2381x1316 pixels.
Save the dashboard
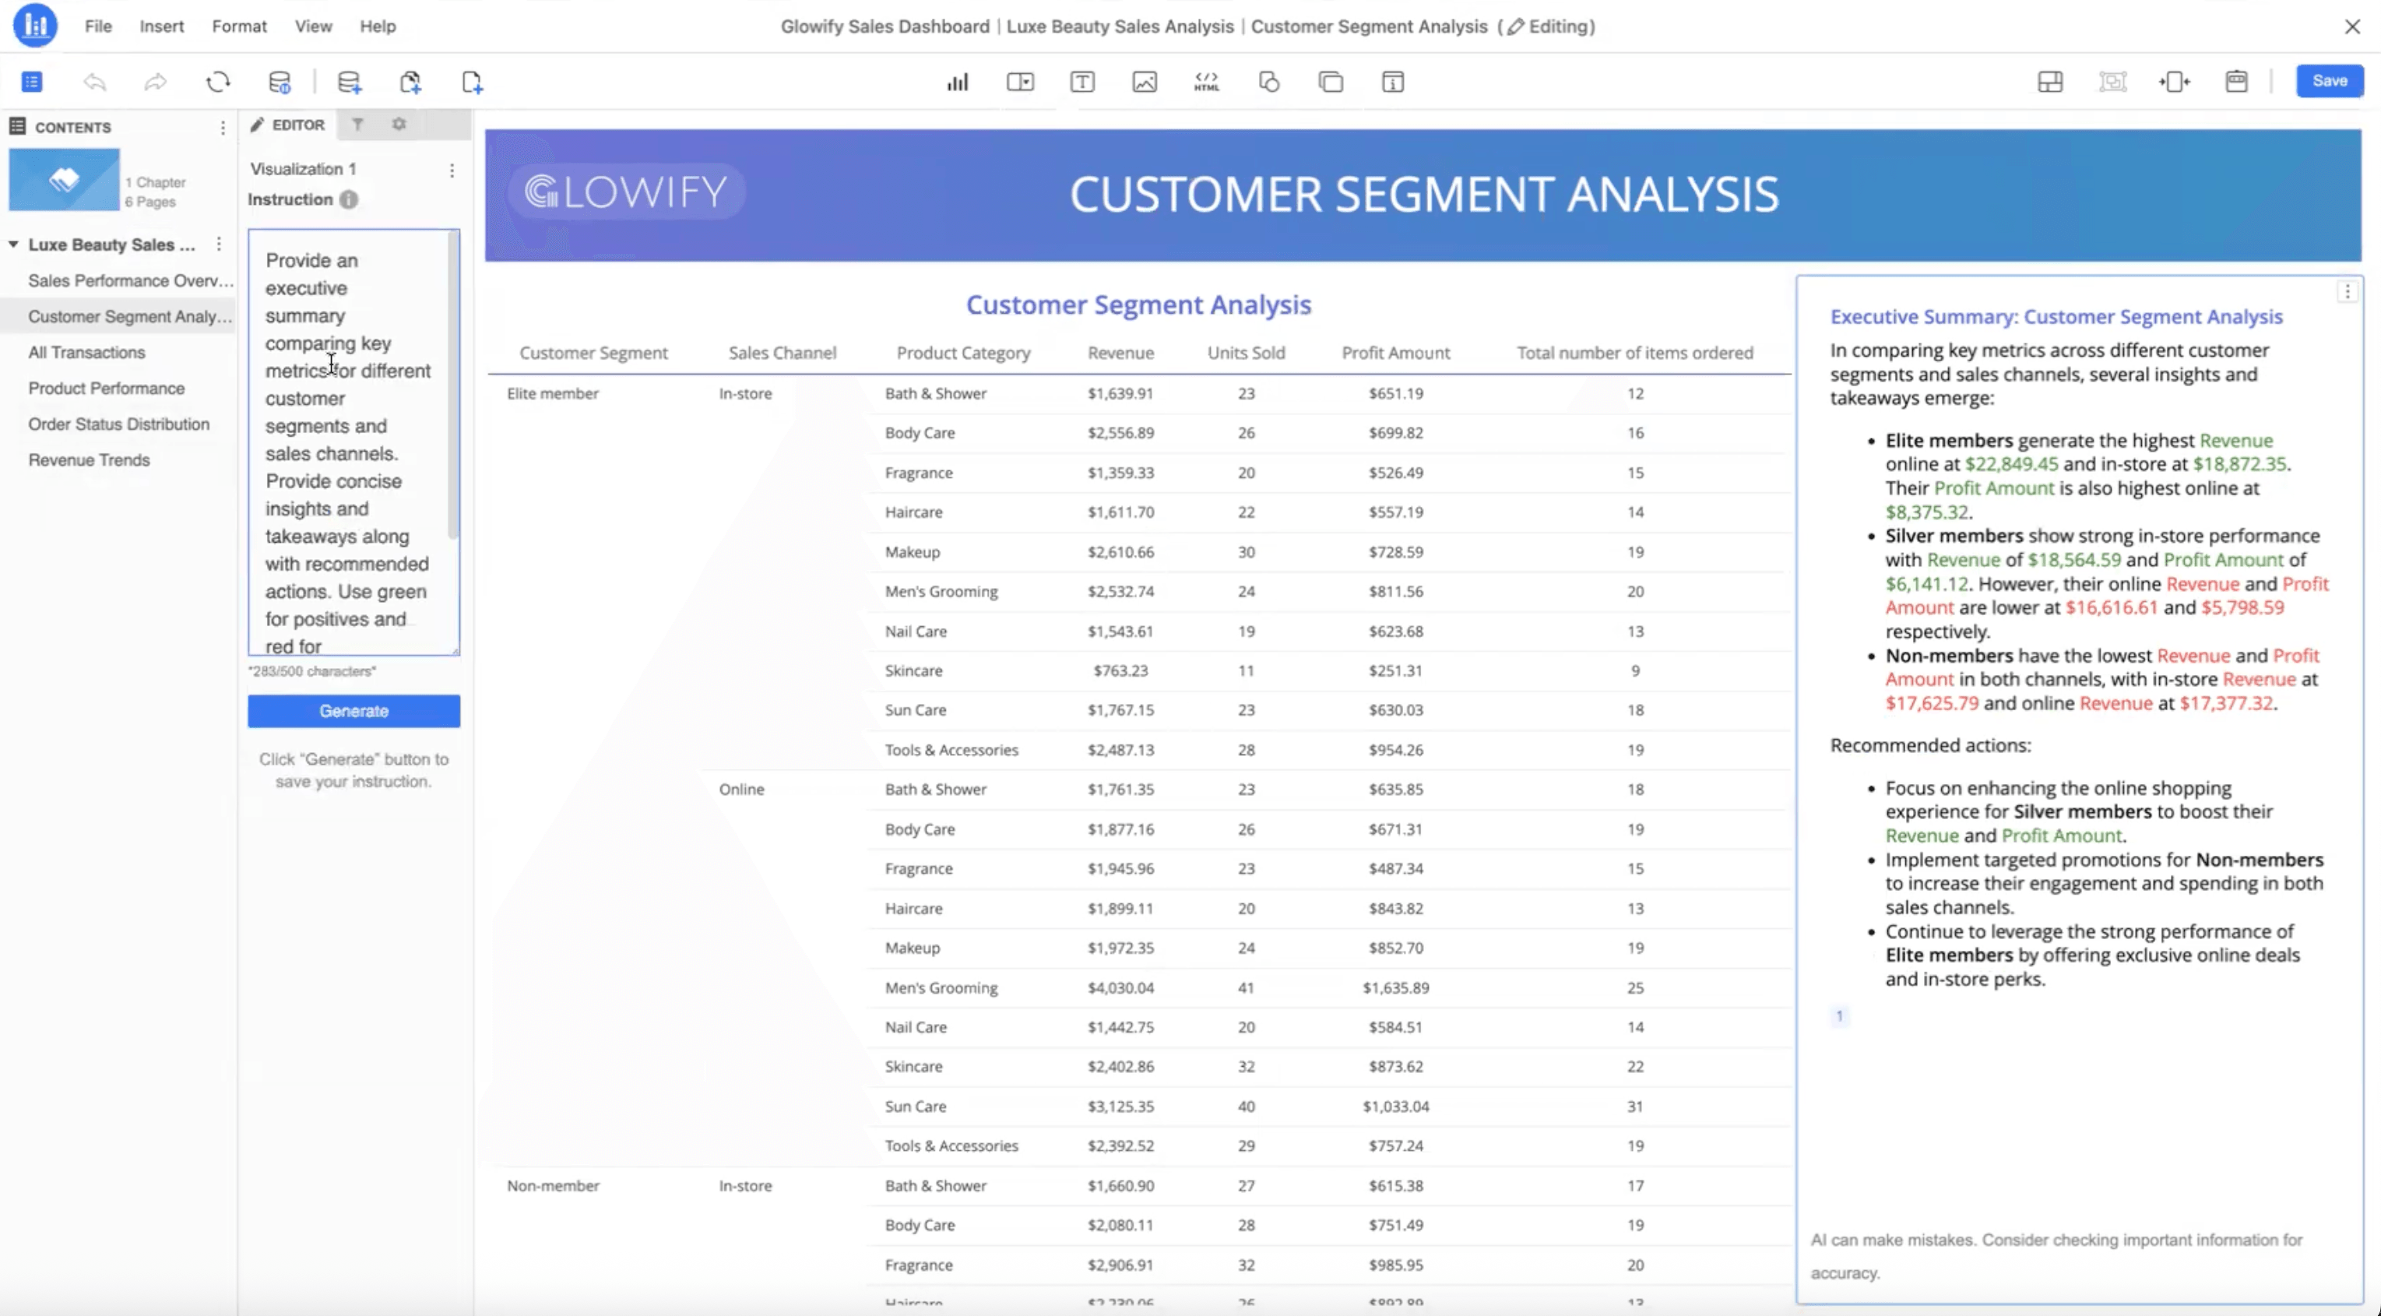[x=2328, y=81]
